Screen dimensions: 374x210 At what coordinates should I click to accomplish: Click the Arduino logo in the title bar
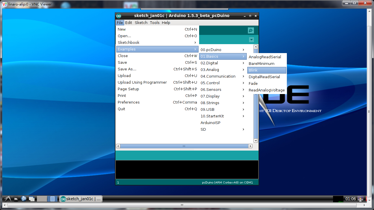click(x=119, y=16)
